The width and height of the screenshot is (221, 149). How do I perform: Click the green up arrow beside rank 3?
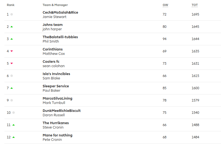(11, 39)
